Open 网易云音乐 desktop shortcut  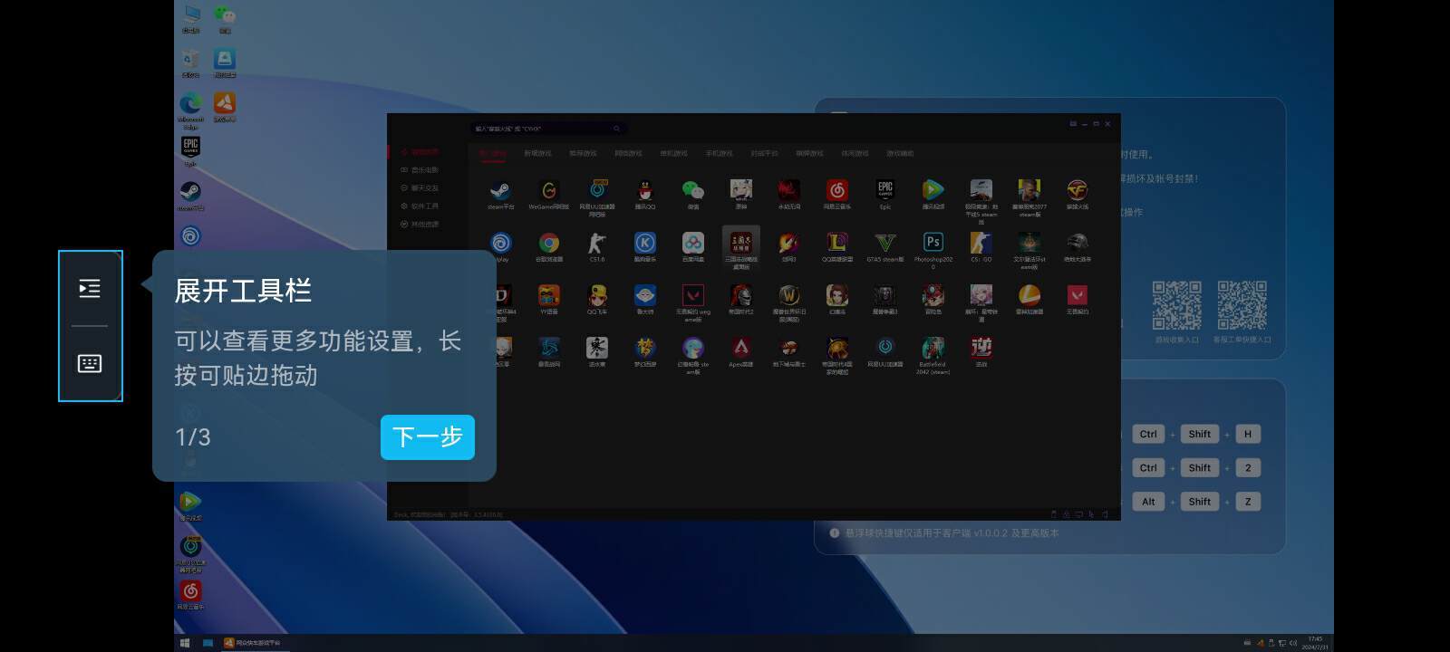[x=190, y=594]
